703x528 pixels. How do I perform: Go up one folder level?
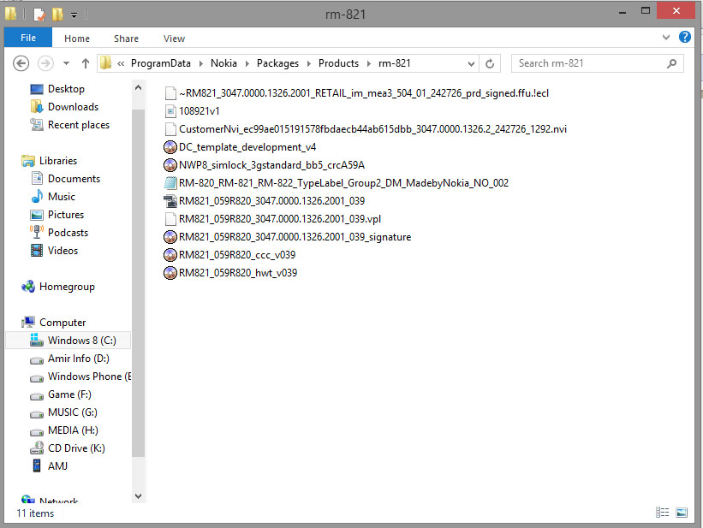(85, 63)
